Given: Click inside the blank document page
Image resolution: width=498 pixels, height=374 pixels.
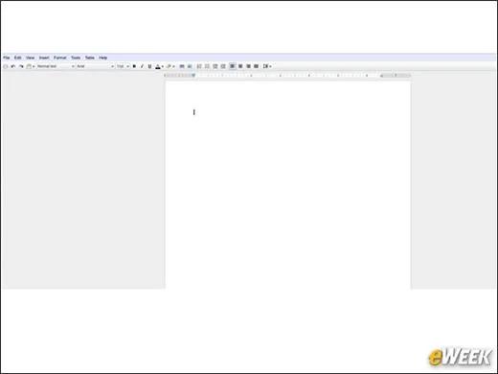Looking at the screenshot, I should (x=287, y=185).
